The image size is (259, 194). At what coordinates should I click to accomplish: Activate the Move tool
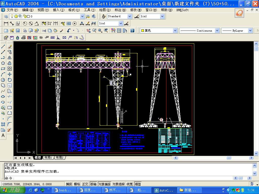point(10,74)
